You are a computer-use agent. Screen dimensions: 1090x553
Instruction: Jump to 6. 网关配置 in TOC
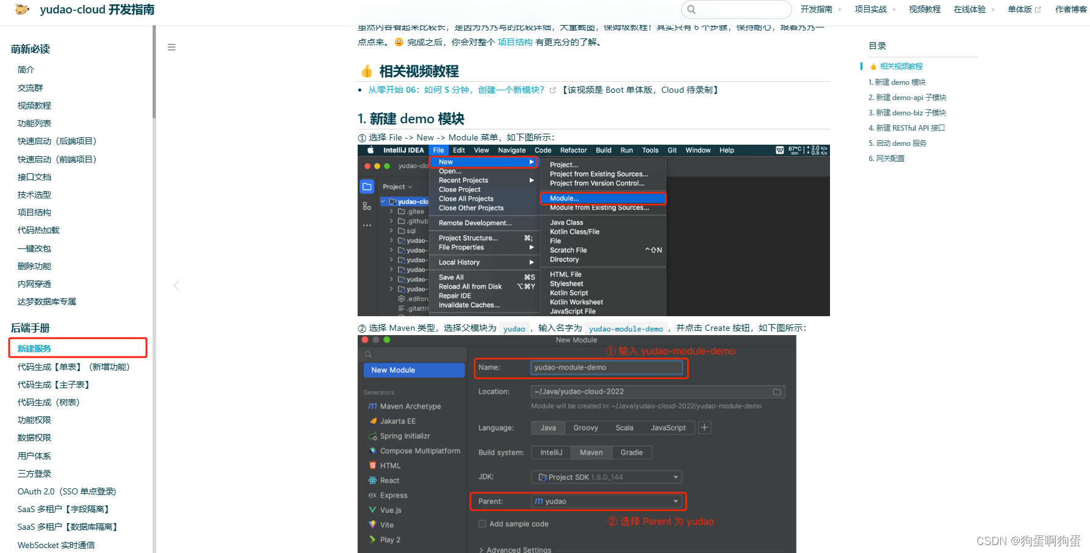(886, 159)
